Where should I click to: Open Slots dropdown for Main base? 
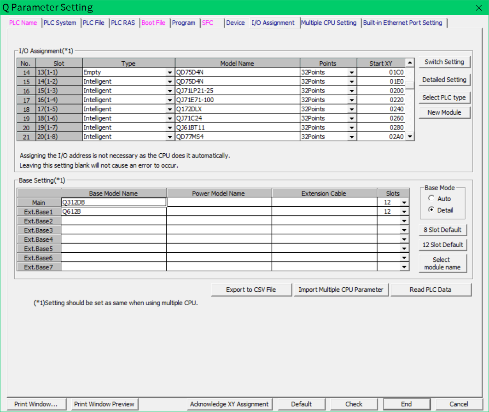[404, 203]
